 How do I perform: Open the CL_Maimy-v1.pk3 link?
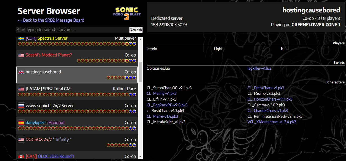[x=162, y=93]
